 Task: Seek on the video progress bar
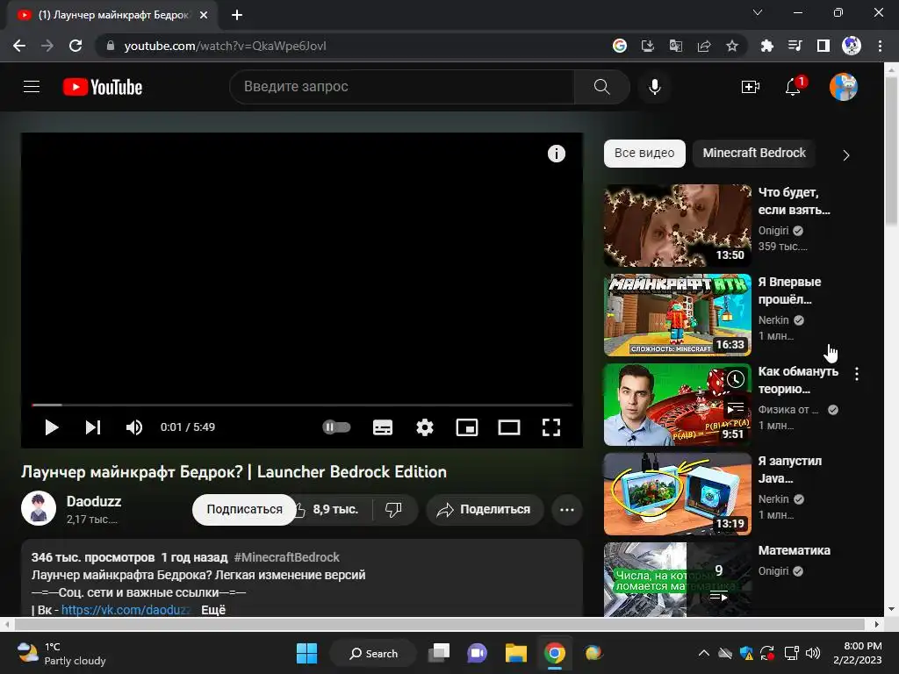[x=302, y=405]
